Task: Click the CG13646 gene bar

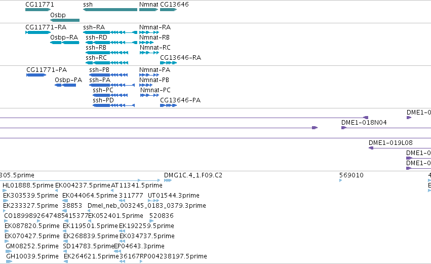Action: tap(168, 10)
